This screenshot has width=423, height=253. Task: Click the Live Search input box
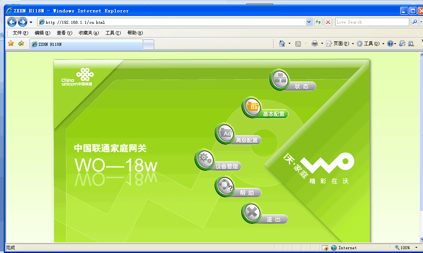[x=372, y=22]
